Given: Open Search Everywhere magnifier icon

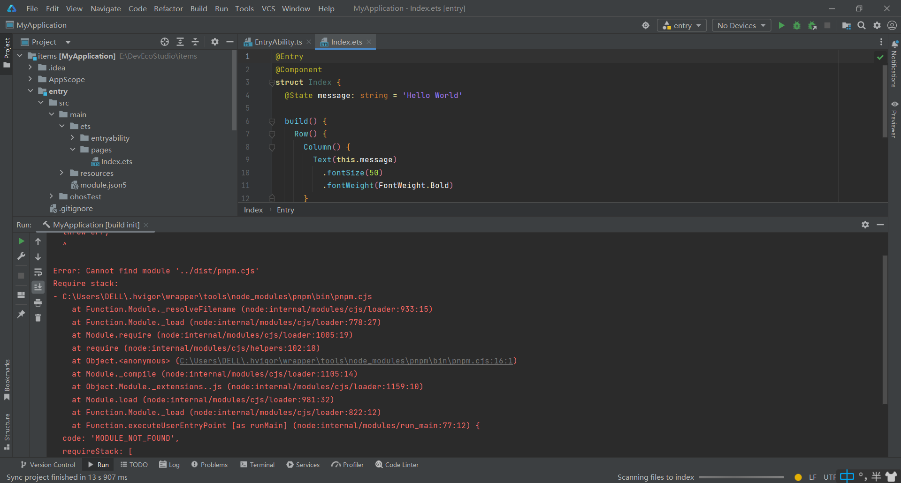Looking at the screenshot, I should [861, 25].
